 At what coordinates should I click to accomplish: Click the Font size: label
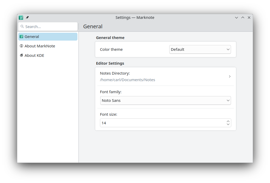pyautogui.click(x=109, y=114)
